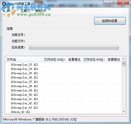Viewport: 131px width, 124px height.
Task: Select the d3dcompiler_42.dll row
Action: (x=63, y=103)
